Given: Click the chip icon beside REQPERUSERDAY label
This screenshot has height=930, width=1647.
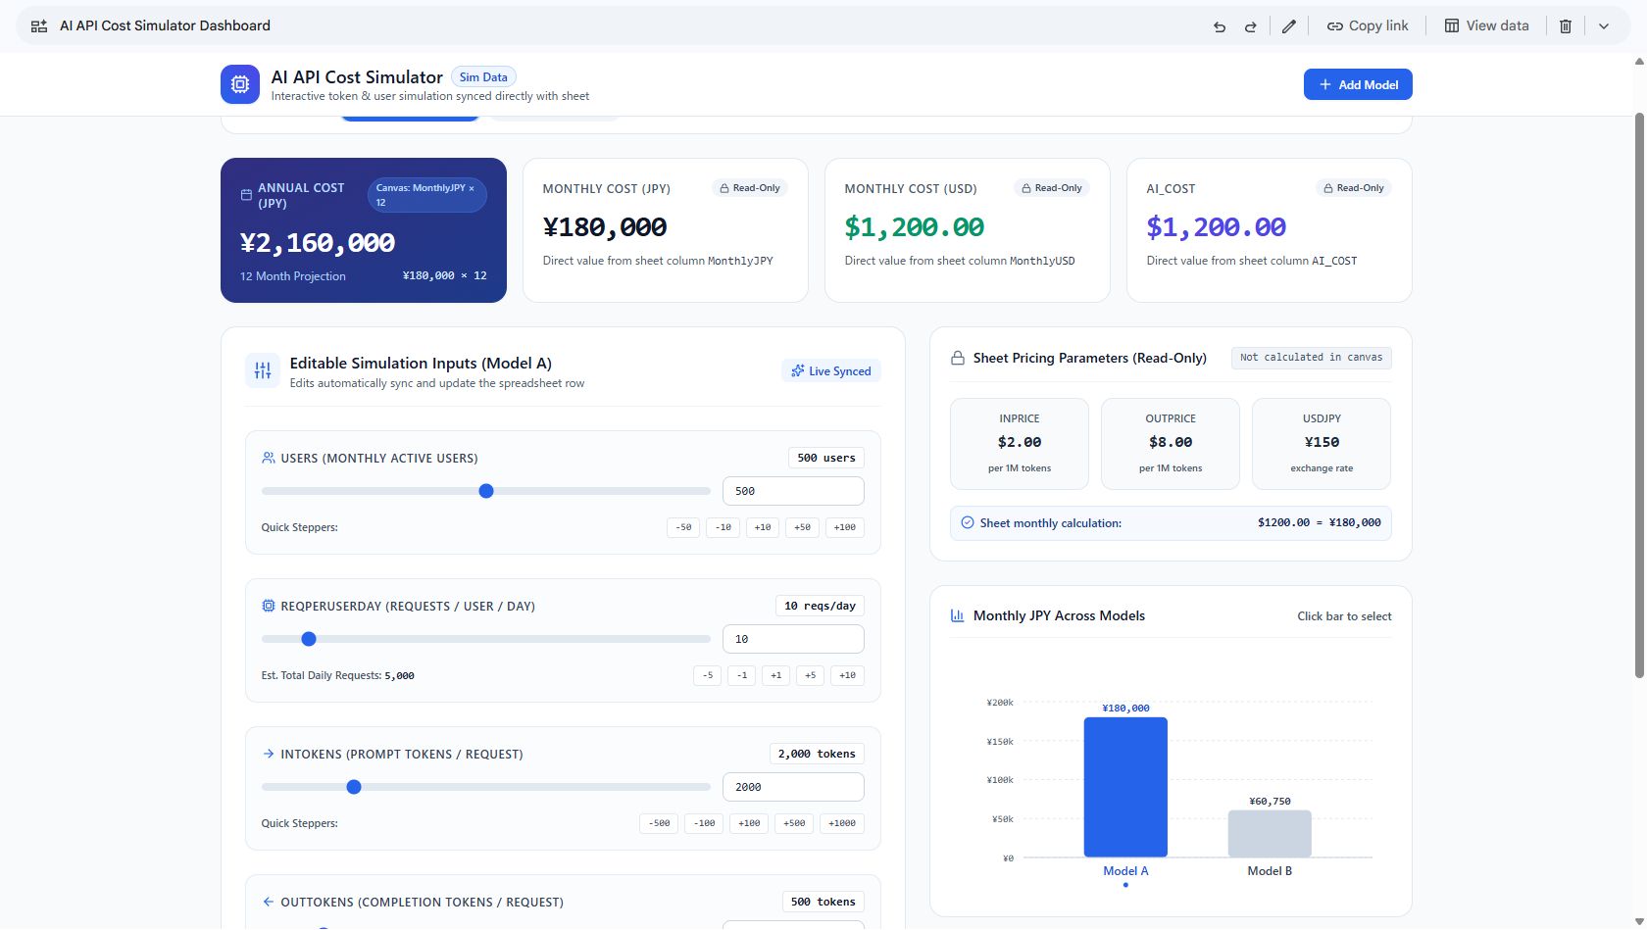Looking at the screenshot, I should tap(269, 606).
